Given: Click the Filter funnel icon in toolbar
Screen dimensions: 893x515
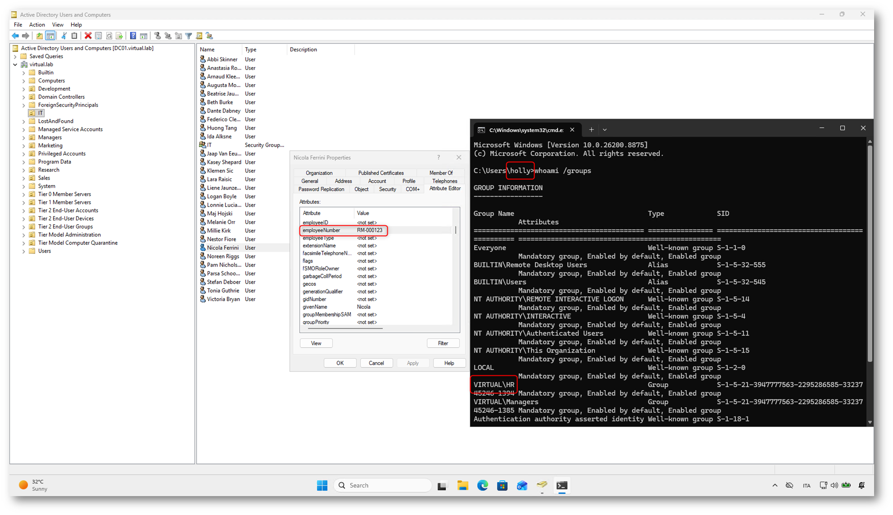Looking at the screenshot, I should click(189, 36).
